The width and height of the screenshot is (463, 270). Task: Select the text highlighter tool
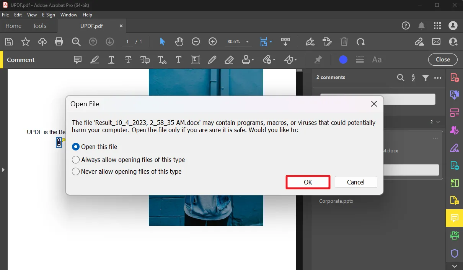[x=94, y=60]
